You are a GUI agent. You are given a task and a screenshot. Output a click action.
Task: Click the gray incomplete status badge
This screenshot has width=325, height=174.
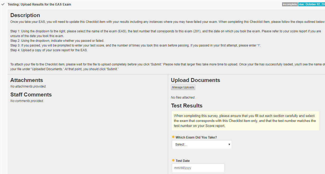[x=290, y=4]
